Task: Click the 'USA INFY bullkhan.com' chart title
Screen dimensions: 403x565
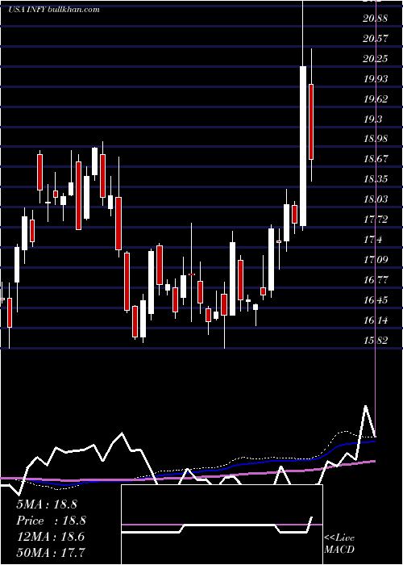Action: (x=54, y=10)
